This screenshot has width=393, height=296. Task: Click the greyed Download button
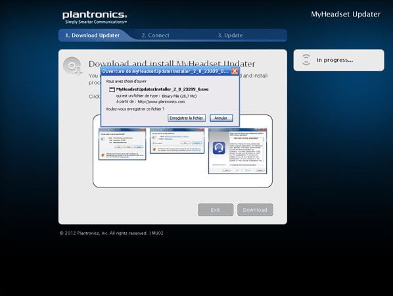[255, 210]
